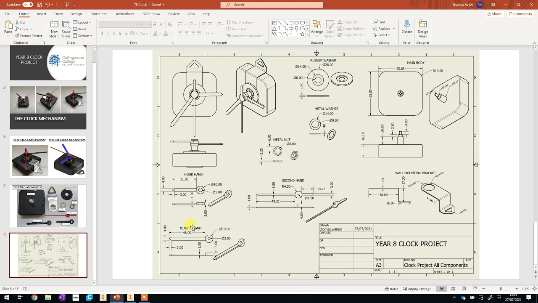Open the Layout dropdown

82,22
